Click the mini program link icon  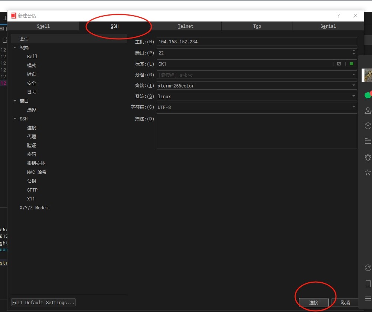pos(368,268)
